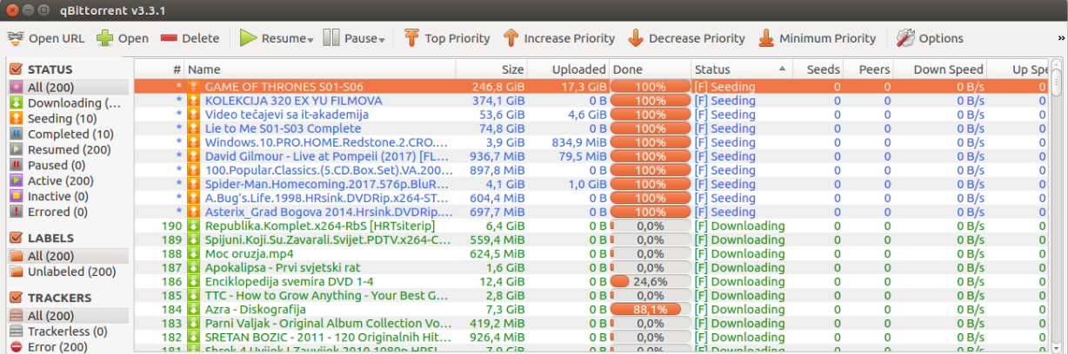The width and height of the screenshot is (1068, 354).
Task: Sort by the Size column header
Action: [x=491, y=69]
